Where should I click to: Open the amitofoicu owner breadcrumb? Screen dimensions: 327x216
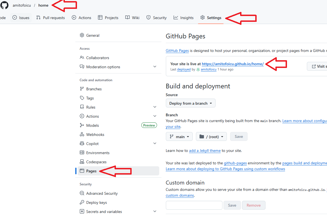coord(22,5)
